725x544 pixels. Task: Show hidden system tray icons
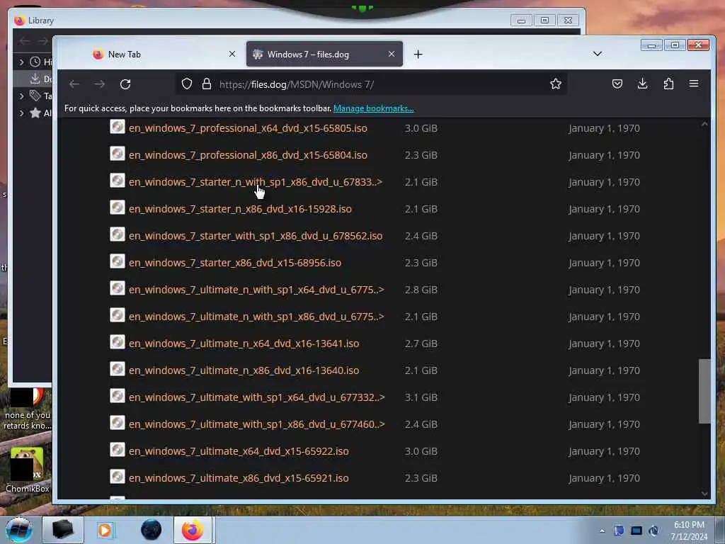[602, 531]
